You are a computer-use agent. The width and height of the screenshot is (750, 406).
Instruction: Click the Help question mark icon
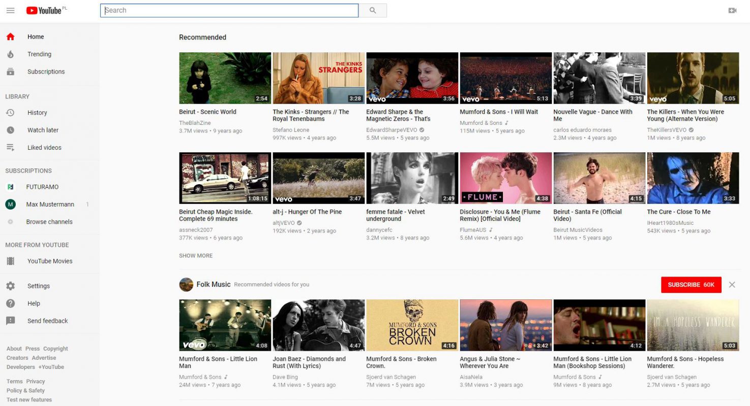coord(10,303)
